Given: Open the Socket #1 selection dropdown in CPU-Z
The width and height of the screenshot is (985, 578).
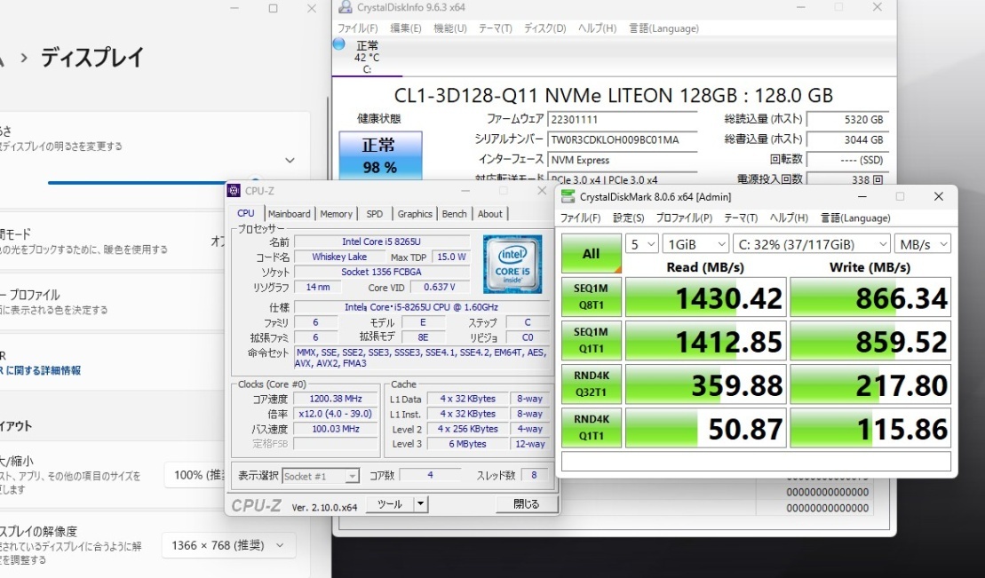Looking at the screenshot, I should tap(321, 476).
